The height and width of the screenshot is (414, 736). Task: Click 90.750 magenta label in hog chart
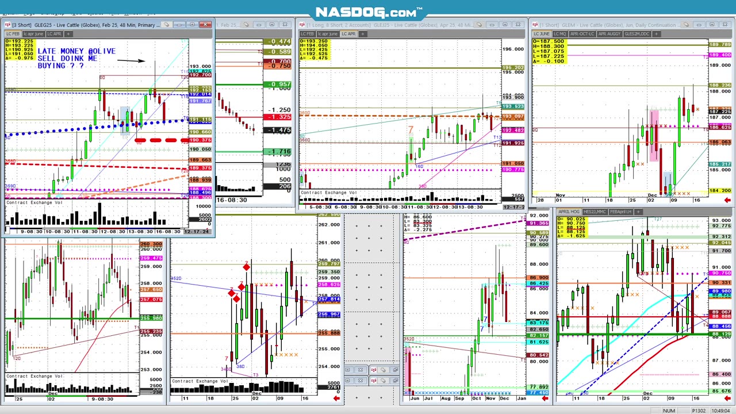720,273
